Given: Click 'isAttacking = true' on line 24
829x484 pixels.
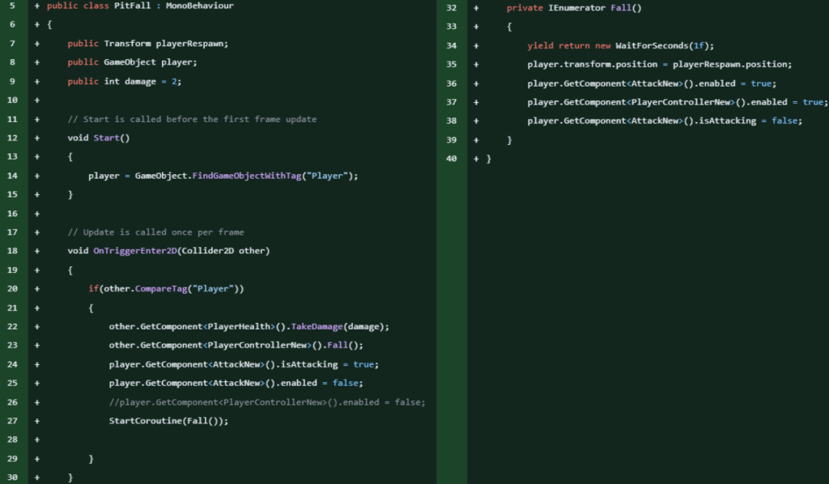Looking at the screenshot, I should tap(327, 364).
